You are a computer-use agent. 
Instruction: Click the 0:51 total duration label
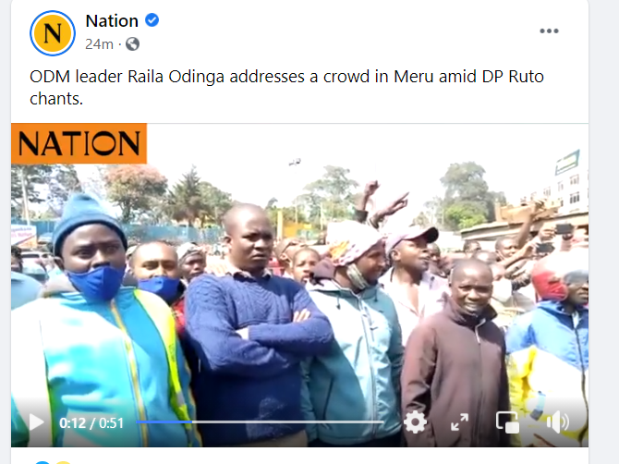coord(111,423)
